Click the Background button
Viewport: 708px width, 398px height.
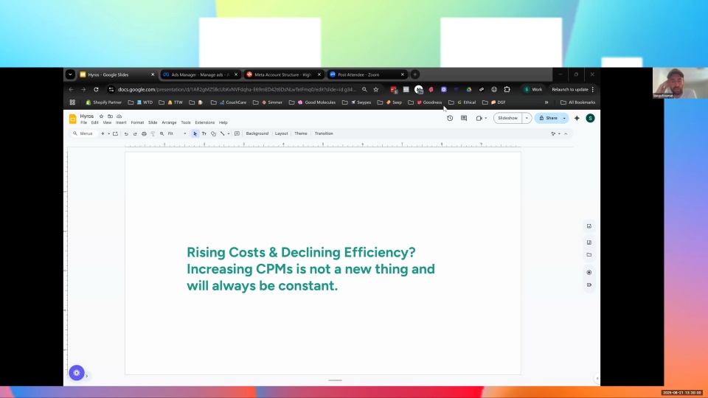(257, 133)
